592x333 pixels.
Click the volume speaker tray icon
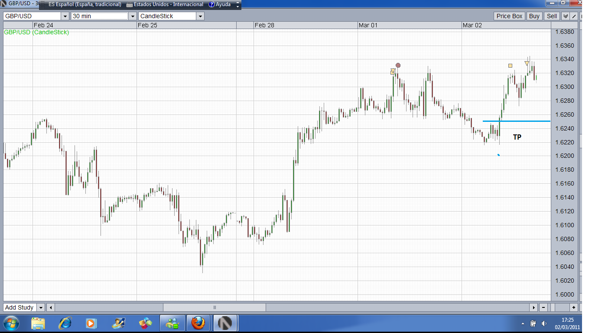(x=544, y=323)
